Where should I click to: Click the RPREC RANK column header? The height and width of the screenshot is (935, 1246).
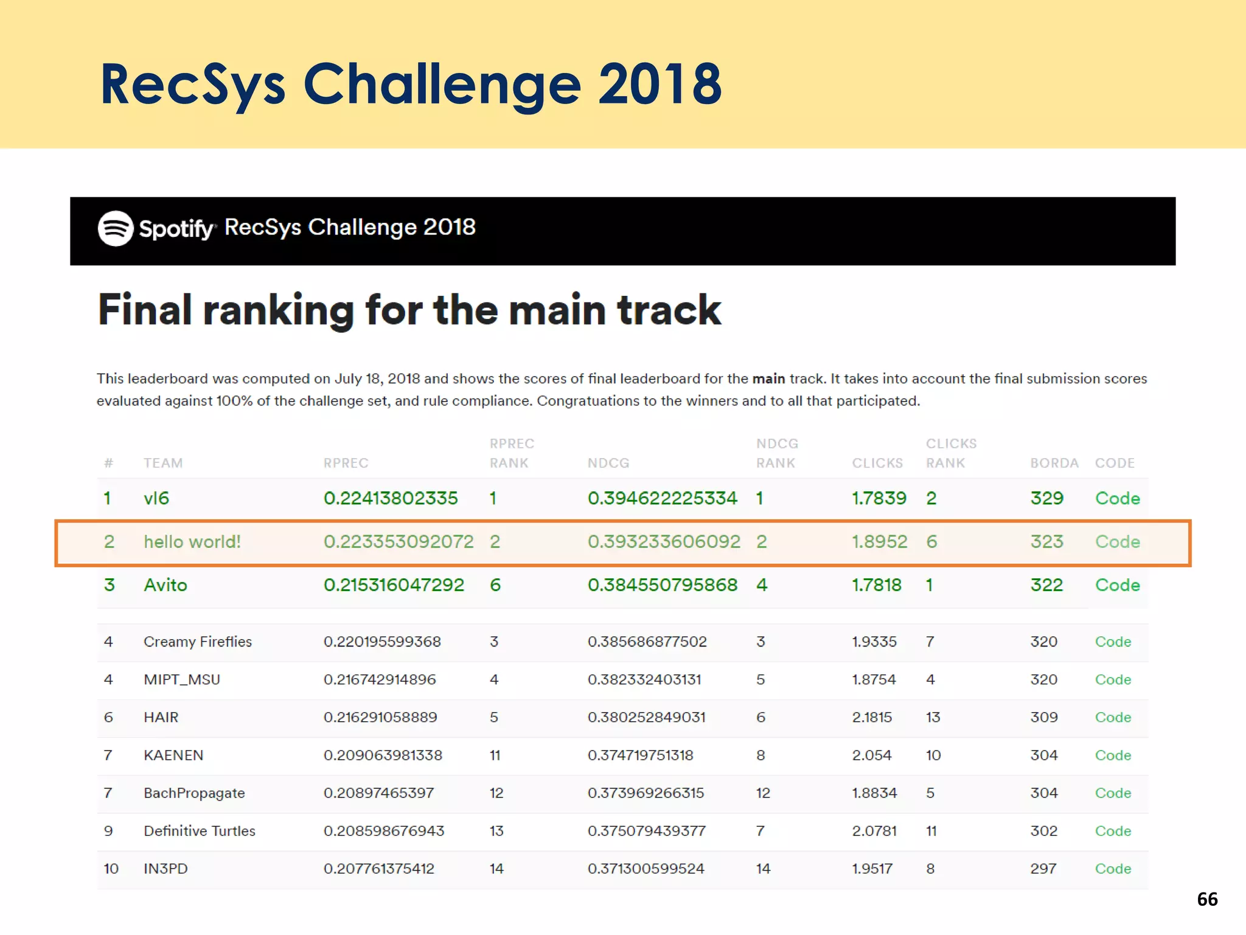click(512, 453)
